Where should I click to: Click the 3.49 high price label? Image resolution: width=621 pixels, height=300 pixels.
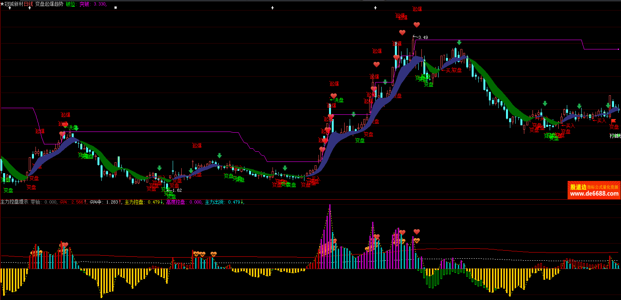pos(423,37)
